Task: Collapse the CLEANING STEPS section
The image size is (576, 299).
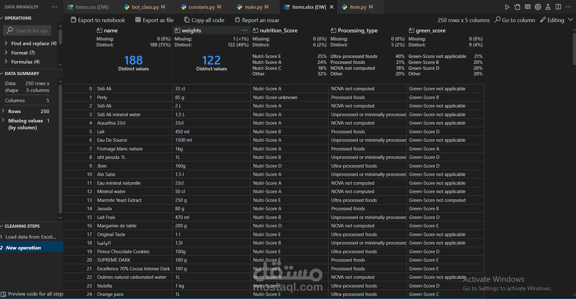Action: [x=20, y=226]
